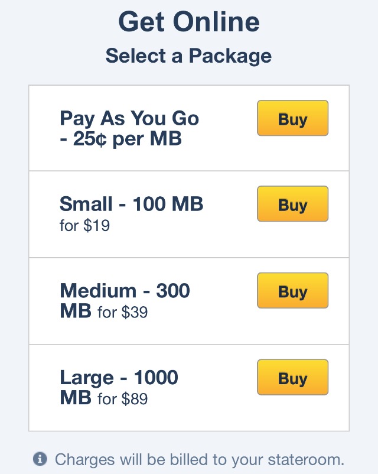Screen dimensions: 378x474
Task: Click the stateroom billing notice text
Action: tap(200, 460)
